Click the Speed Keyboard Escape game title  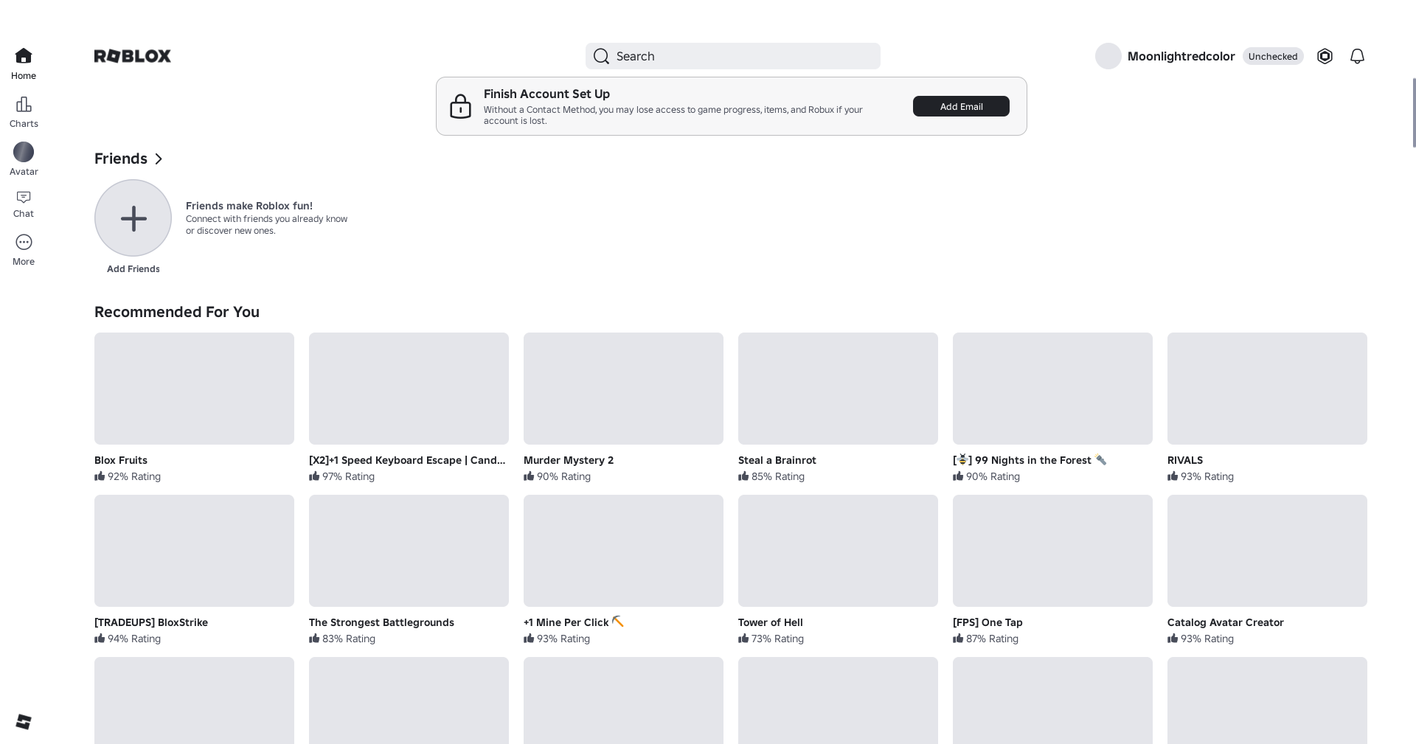[x=407, y=460]
